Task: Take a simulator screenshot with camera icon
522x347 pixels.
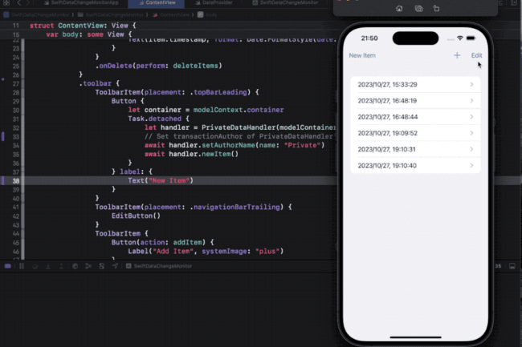Action: click(419, 8)
